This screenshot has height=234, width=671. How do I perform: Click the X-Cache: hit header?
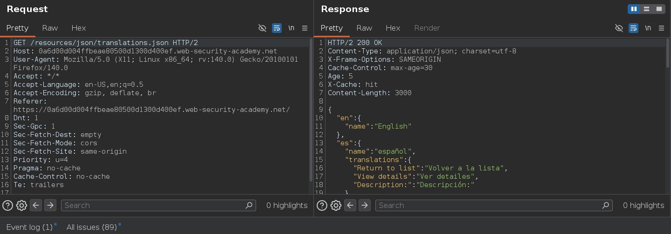coord(353,84)
